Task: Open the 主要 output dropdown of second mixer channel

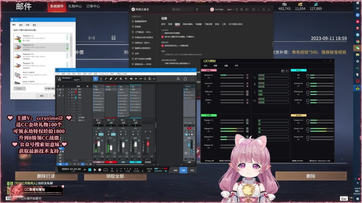Action: click(111, 123)
